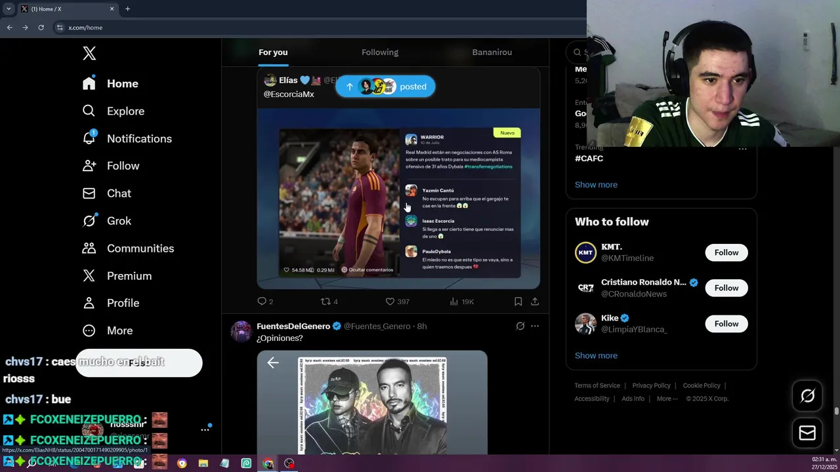
Task: Launch Grok from the sidebar
Action: coord(106,221)
